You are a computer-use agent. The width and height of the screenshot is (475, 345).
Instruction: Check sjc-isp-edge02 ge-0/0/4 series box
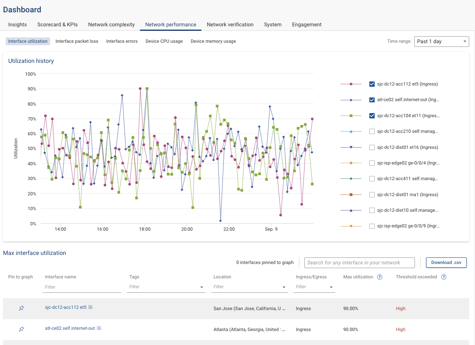[x=372, y=163]
